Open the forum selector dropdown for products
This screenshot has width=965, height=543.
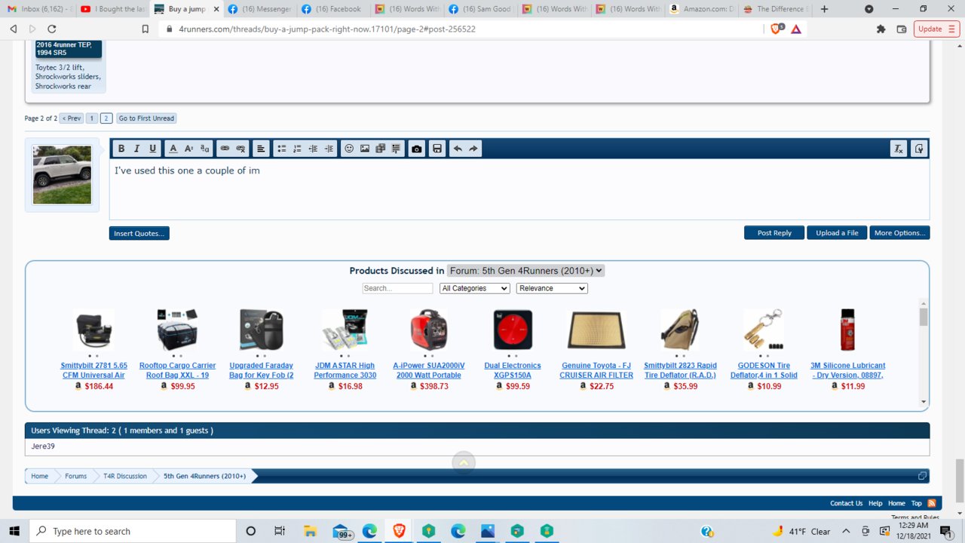point(525,271)
